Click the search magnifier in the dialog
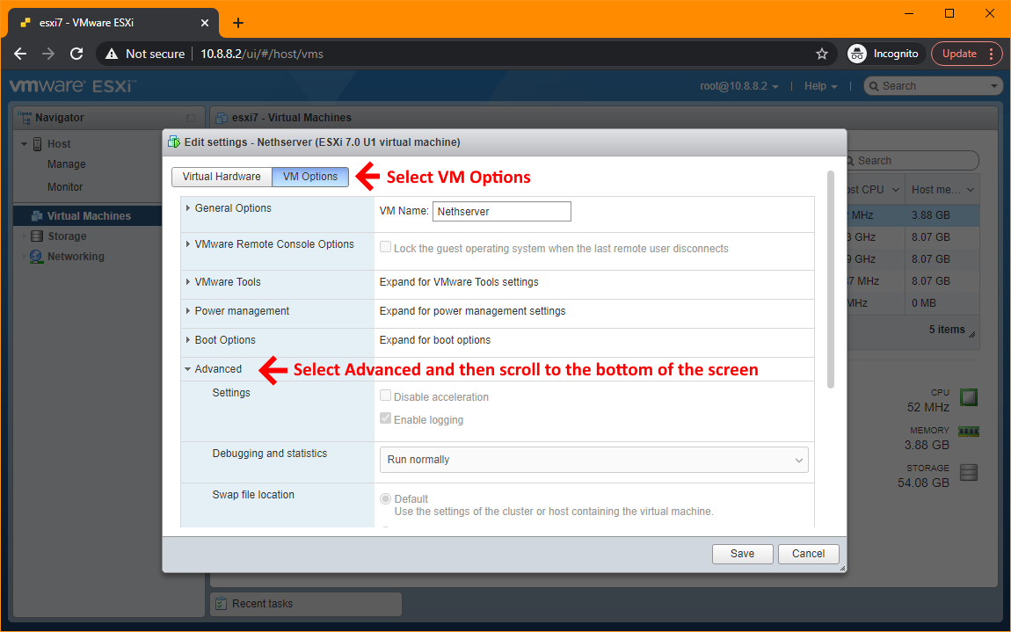1011x632 pixels. 849,160
